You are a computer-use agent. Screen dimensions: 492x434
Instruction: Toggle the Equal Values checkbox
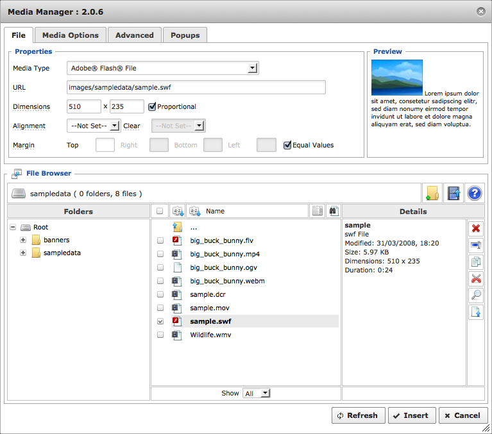pyautogui.click(x=287, y=145)
